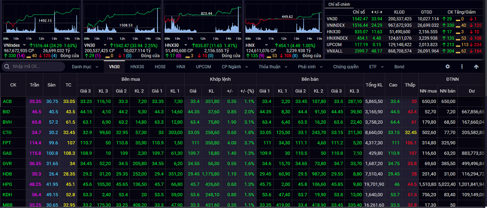Open the KDH stock ticker
This screenshot has width=487, height=208.
point(7,195)
